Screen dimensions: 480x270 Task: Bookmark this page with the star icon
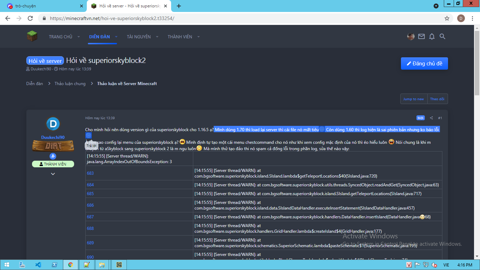tap(447, 18)
